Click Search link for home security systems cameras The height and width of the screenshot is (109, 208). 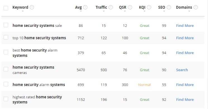pyautogui.click(x=182, y=70)
